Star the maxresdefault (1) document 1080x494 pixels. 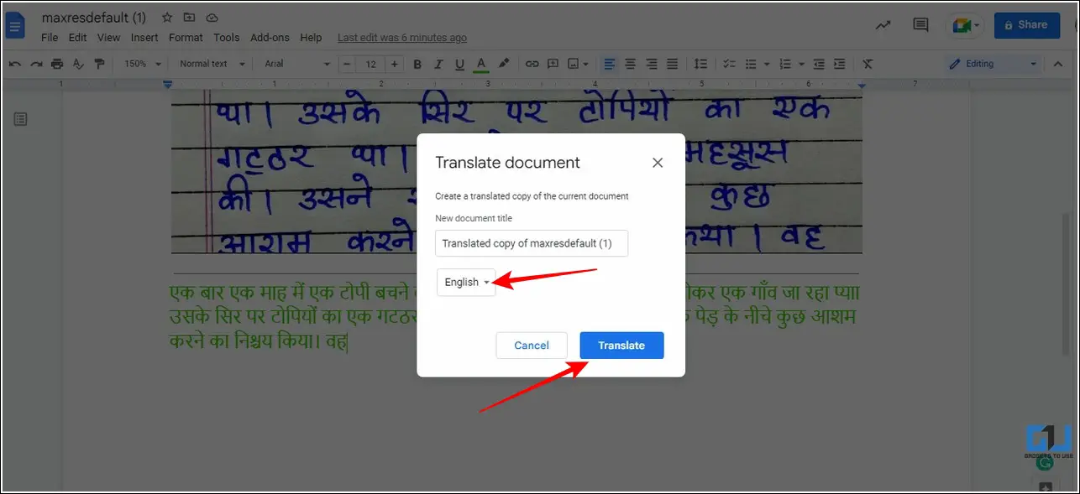167,17
